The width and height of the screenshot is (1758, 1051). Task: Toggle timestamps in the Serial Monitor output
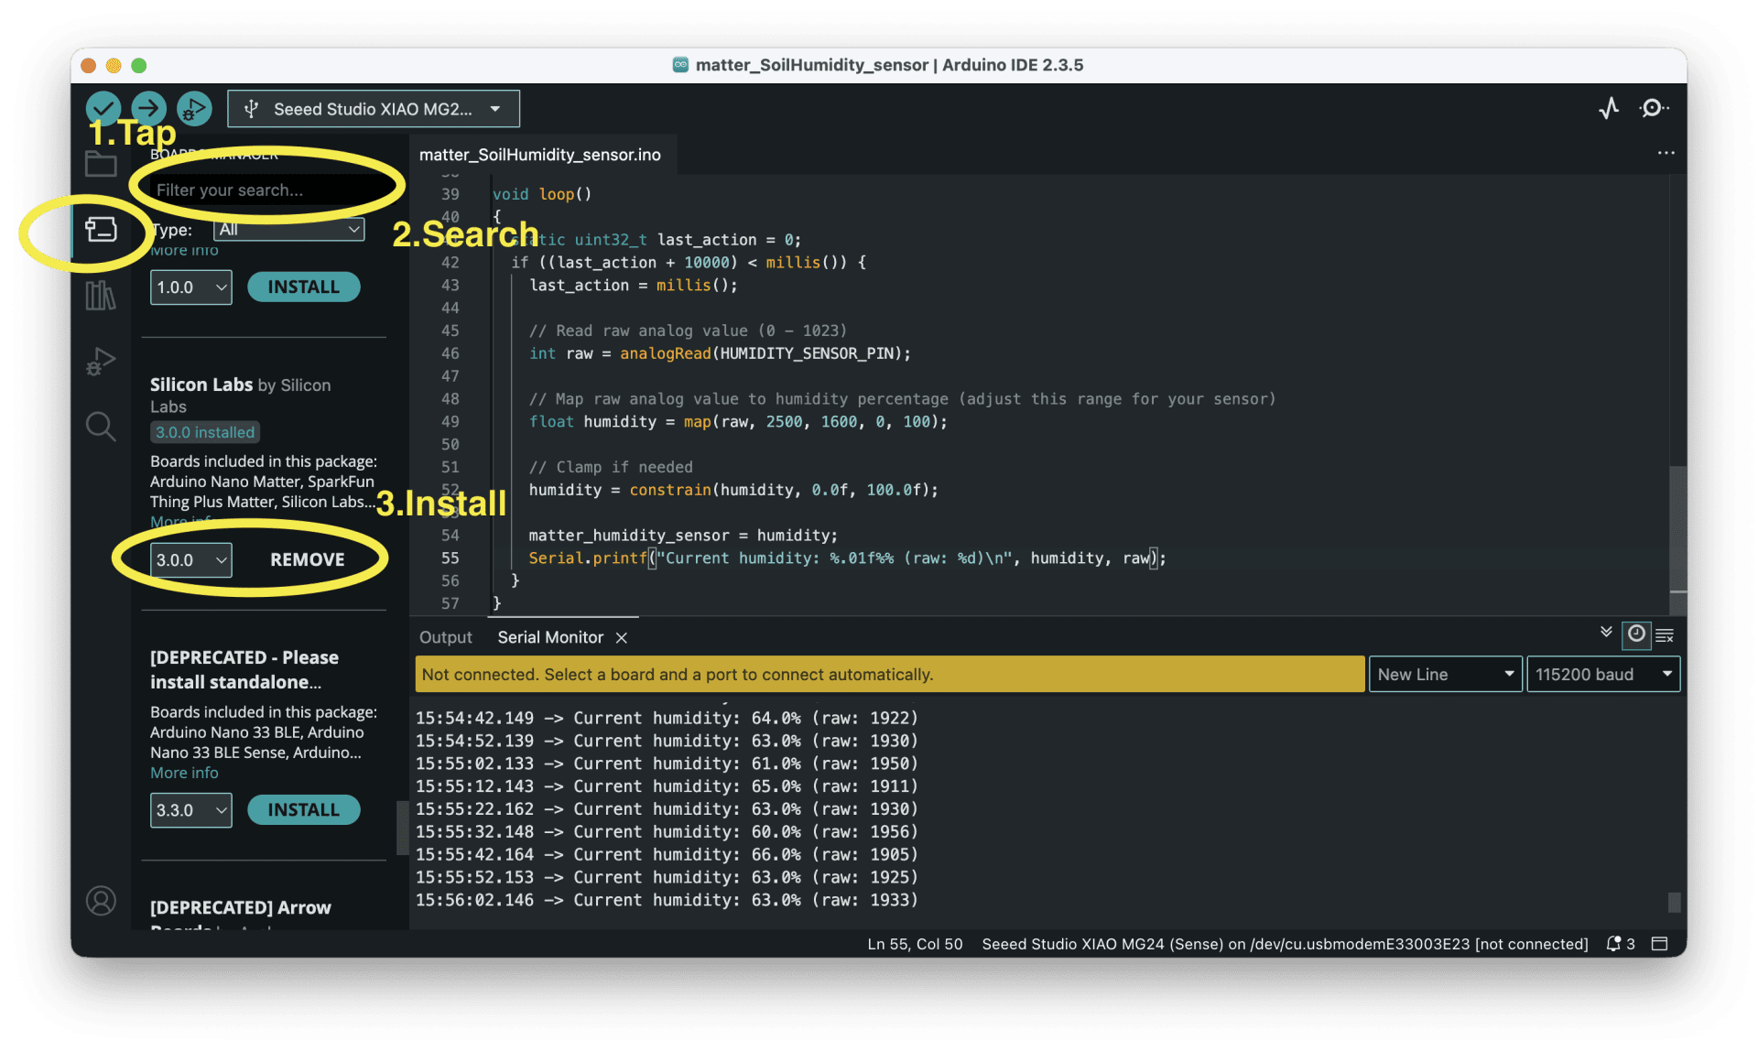click(x=1637, y=635)
